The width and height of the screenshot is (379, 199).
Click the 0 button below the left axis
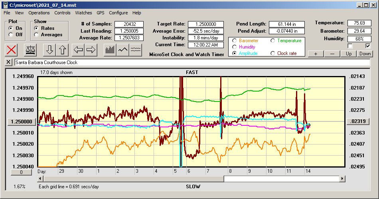pyautogui.click(x=21, y=172)
